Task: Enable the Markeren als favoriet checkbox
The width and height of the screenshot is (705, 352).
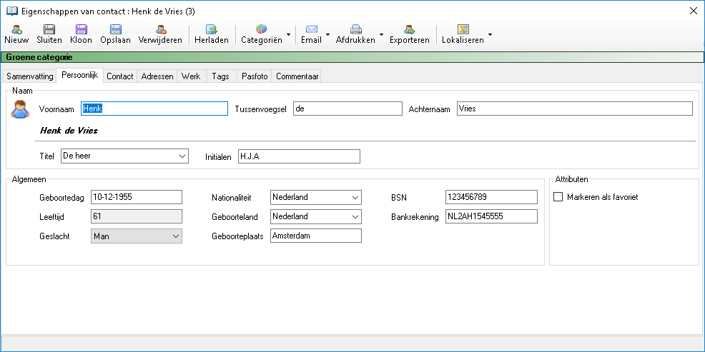Action: [558, 197]
